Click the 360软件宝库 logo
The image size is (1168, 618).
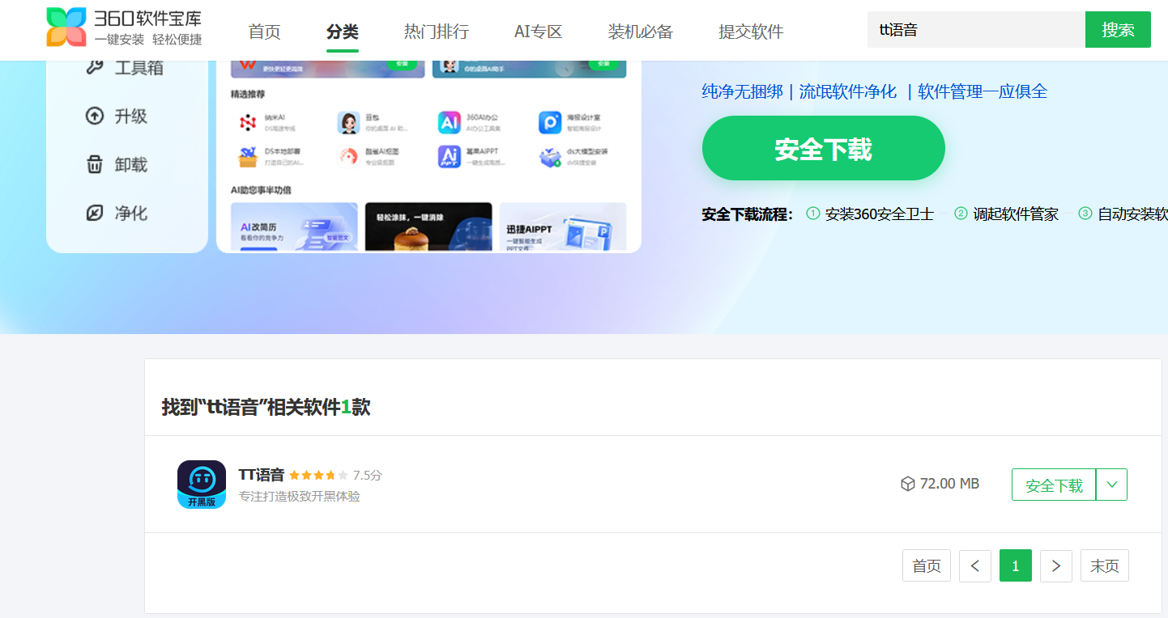[x=123, y=28]
